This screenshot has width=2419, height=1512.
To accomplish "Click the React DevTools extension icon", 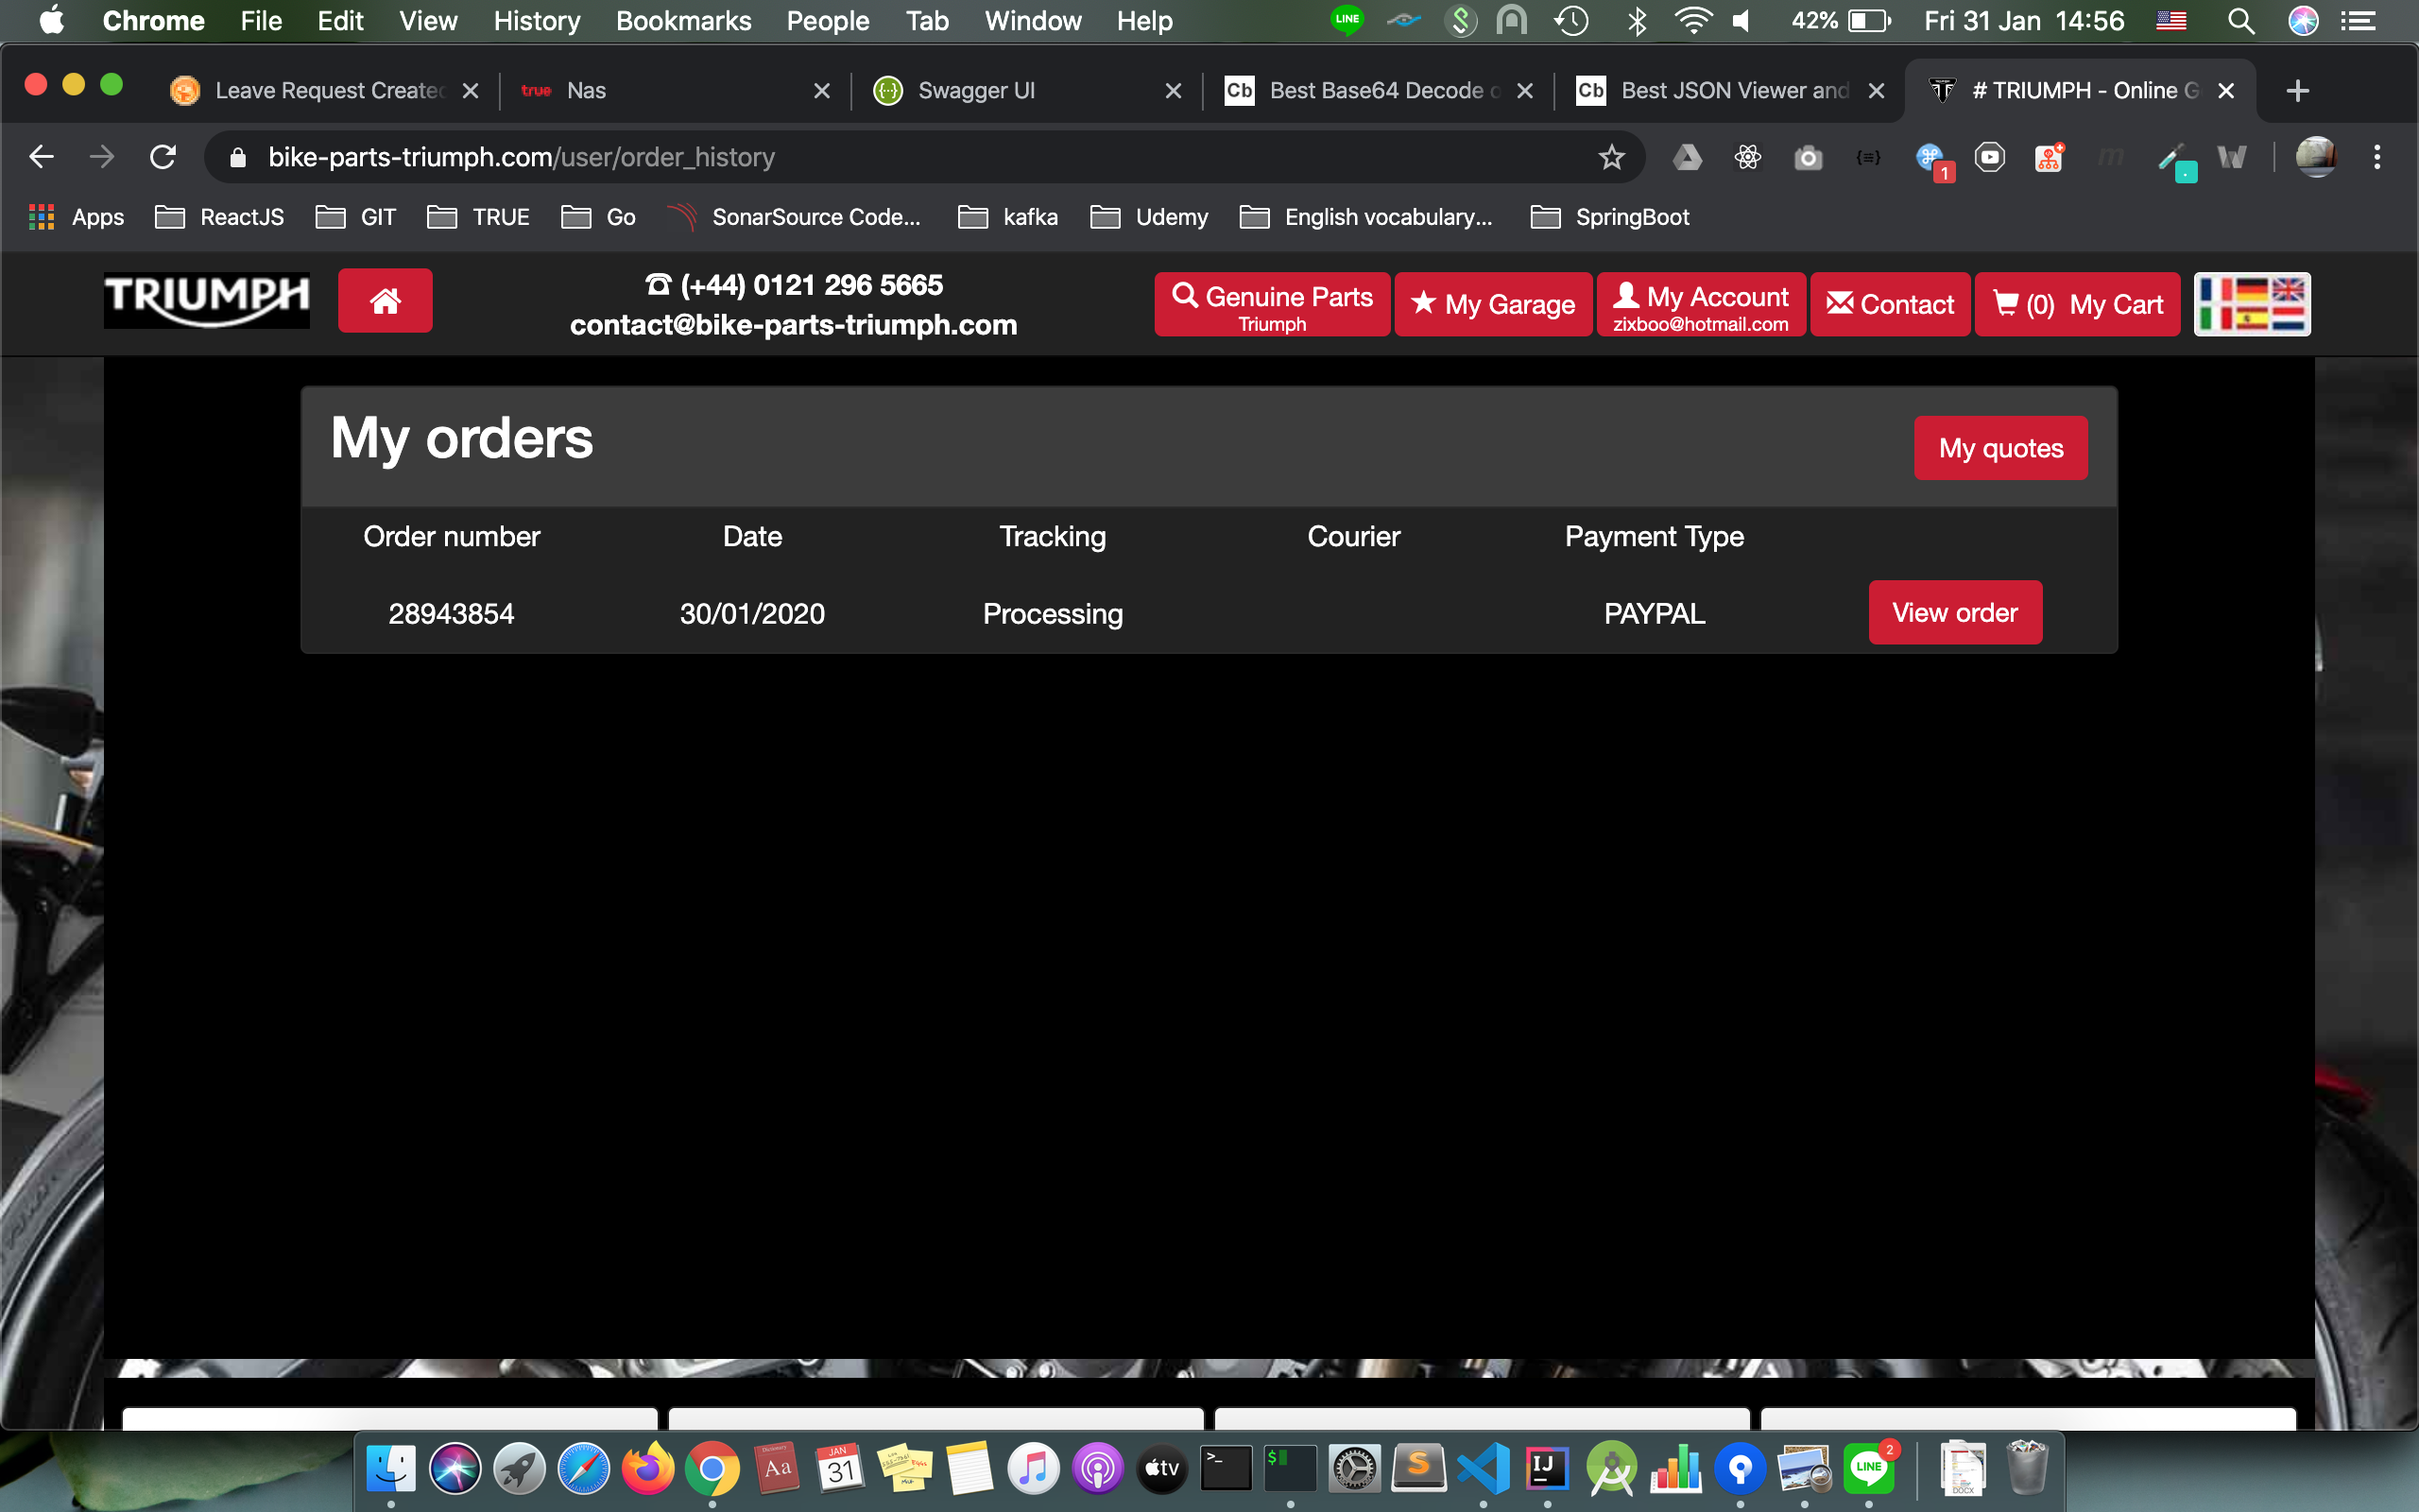I will tap(1747, 157).
